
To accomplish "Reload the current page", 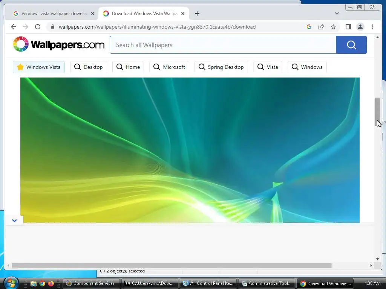I will 38,27.
